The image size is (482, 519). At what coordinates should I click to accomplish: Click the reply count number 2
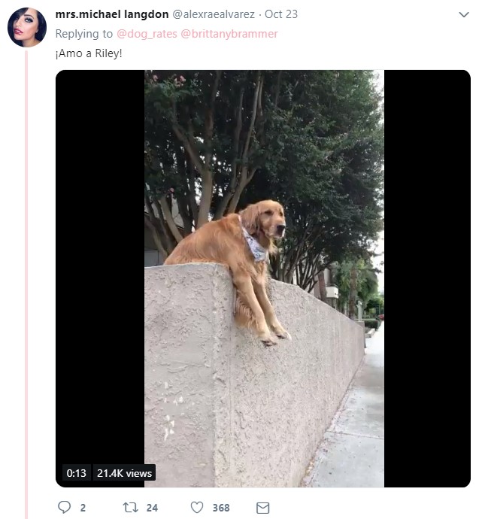[83, 508]
